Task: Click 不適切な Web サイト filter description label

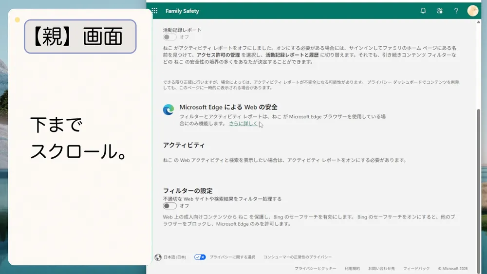Action: coord(223,199)
